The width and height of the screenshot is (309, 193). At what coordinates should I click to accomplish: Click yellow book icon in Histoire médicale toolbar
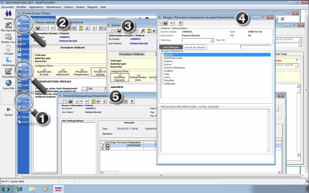81,28
